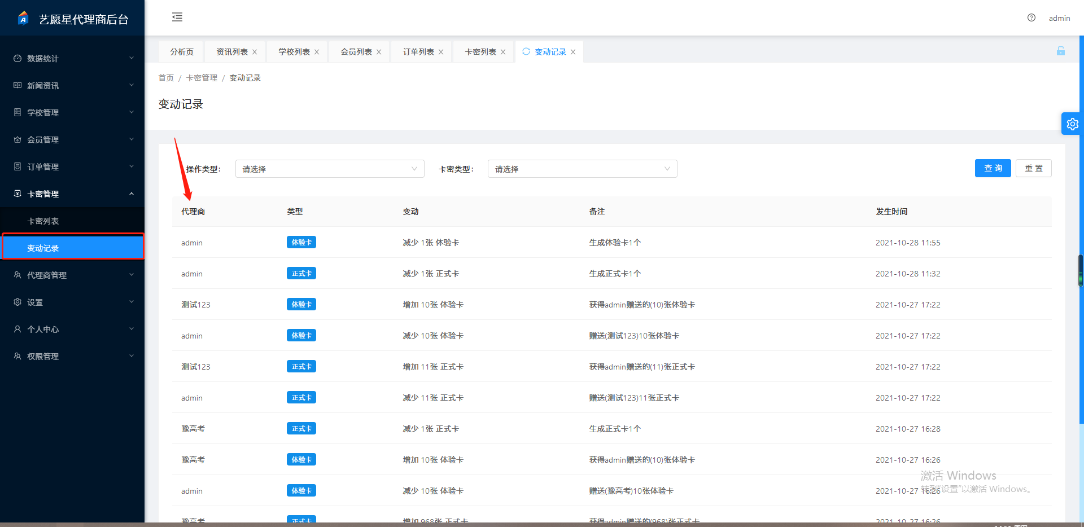
Task: Select 变动记录 in the sidebar submenu
Action: 72,248
